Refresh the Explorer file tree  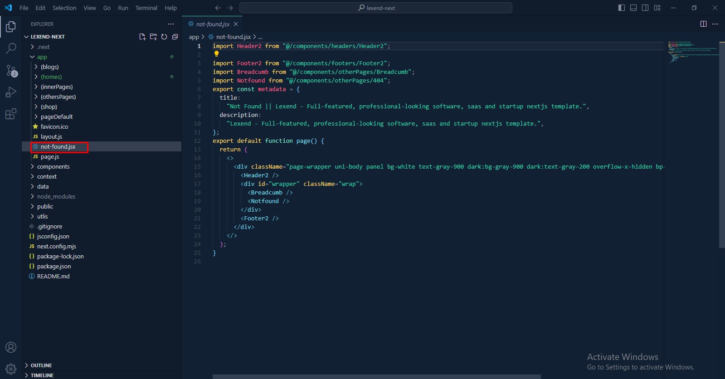click(164, 37)
